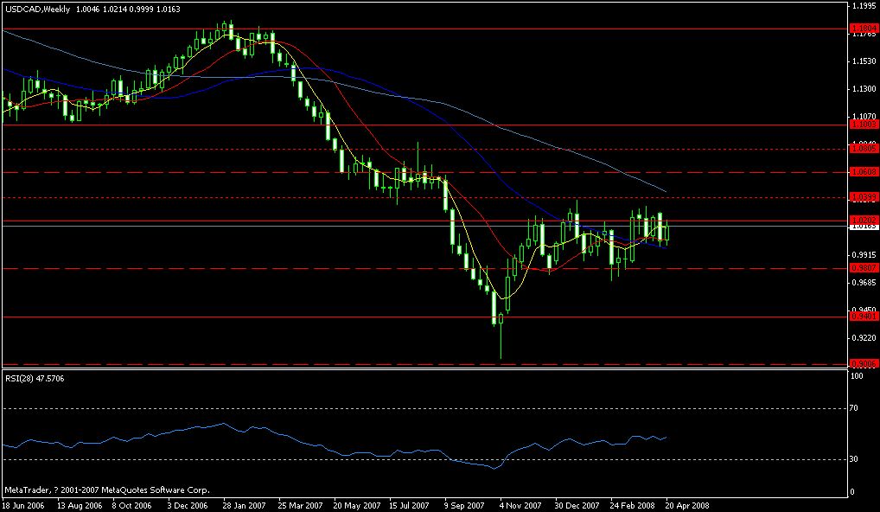Screen dimensions: 880x512
Task: Select the red support line at 0.9401
Action: click(259, 318)
